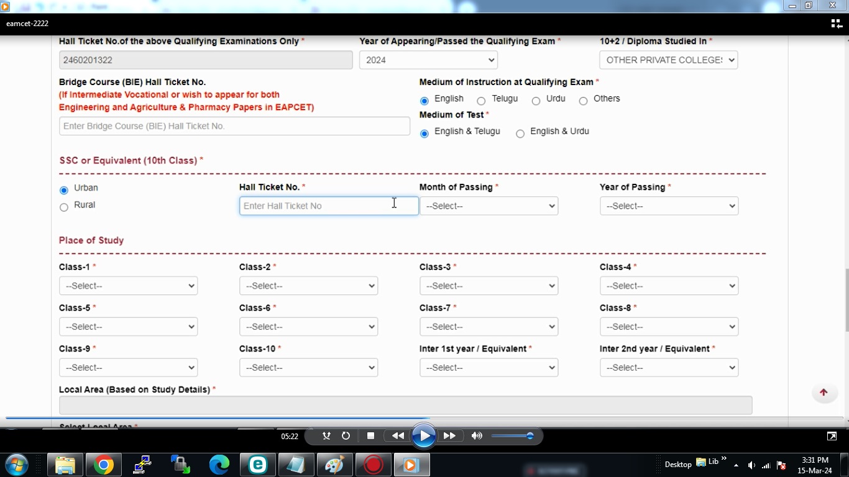
Task: Open network signal tray icon
Action: [x=766, y=465]
